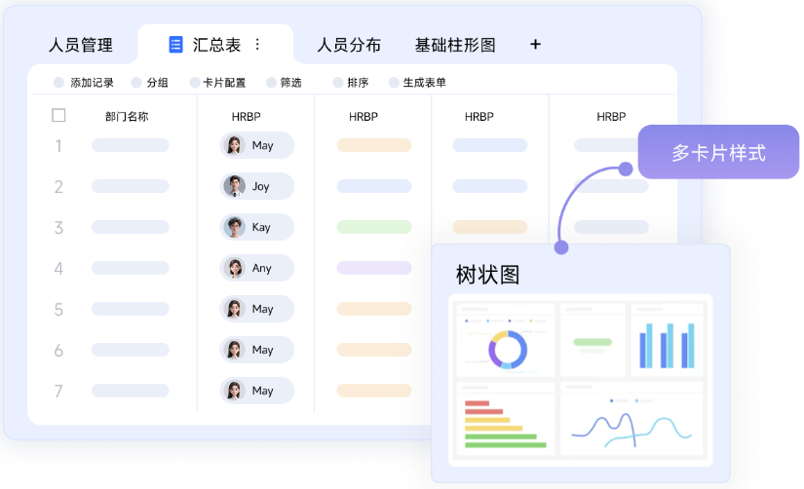Click the department name cell in row 2
The height and width of the screenshot is (489, 804).
(x=131, y=185)
